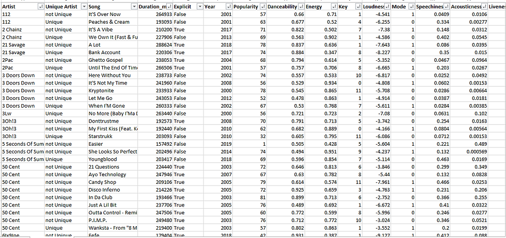This screenshot has height=238, width=506.
Task: Select the 'In Da Club' cell
Action: [113, 197]
